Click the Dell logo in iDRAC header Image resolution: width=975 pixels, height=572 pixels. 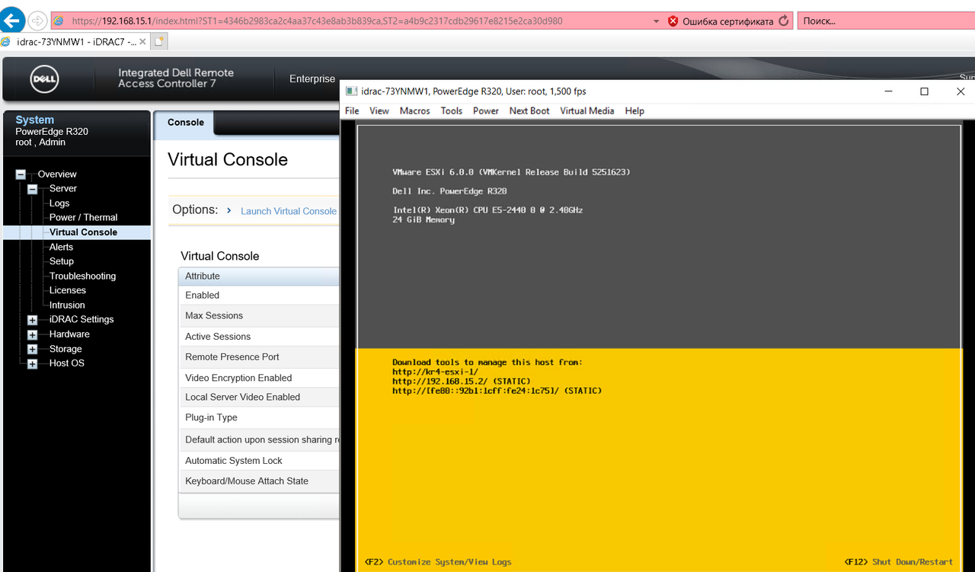tap(45, 79)
